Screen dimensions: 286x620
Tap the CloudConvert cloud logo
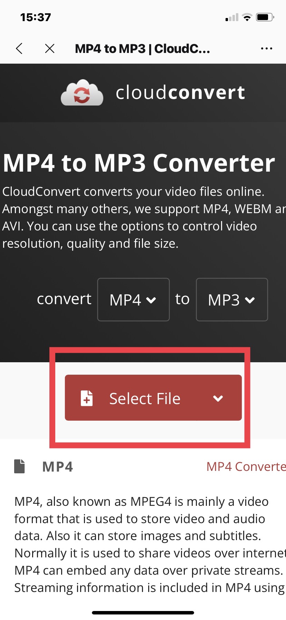(82, 92)
